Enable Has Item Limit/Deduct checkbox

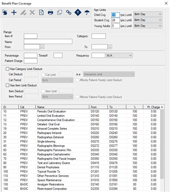tap(8, 85)
